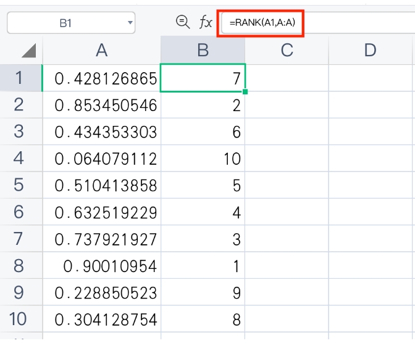Viewport: 415px width, 343px height.
Task: Click cell containing 0.304128754
Action: (102, 319)
